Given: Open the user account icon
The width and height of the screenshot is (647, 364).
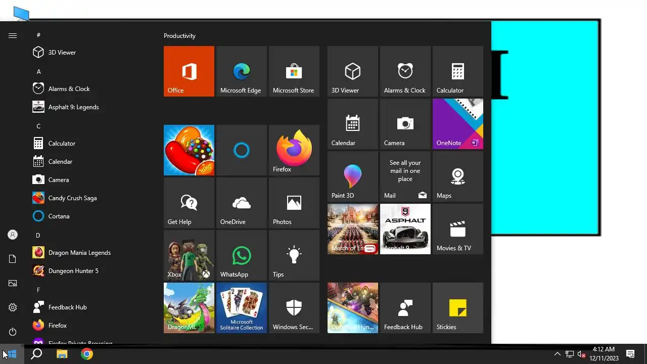Looking at the screenshot, I should tap(13, 235).
